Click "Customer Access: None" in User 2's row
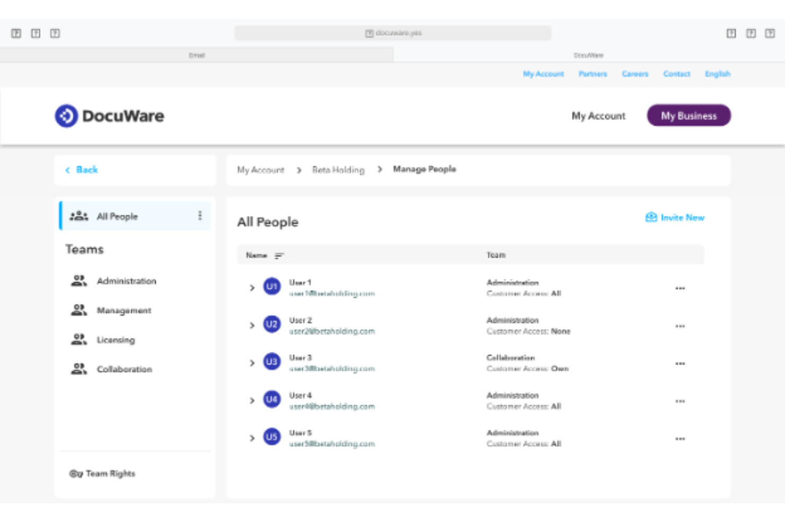Image resolution: width=785 pixels, height=523 pixels. (528, 331)
